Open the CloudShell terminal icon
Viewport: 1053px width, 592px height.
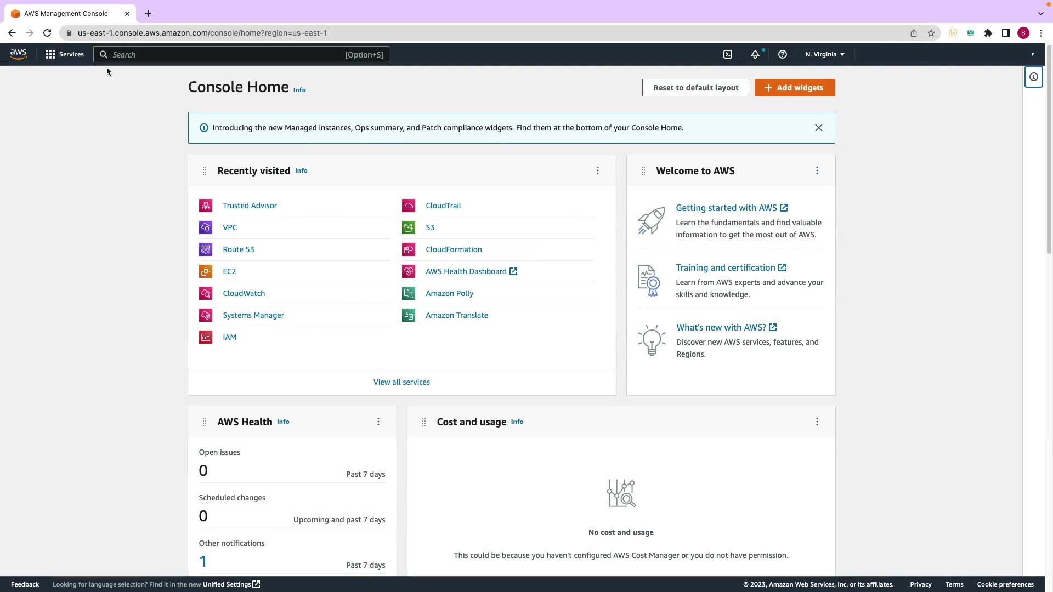click(728, 54)
